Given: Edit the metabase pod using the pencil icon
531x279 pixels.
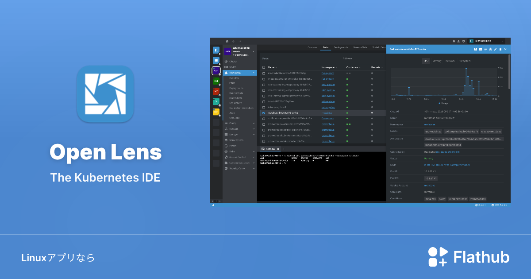Looking at the screenshot, I should click(x=496, y=49).
